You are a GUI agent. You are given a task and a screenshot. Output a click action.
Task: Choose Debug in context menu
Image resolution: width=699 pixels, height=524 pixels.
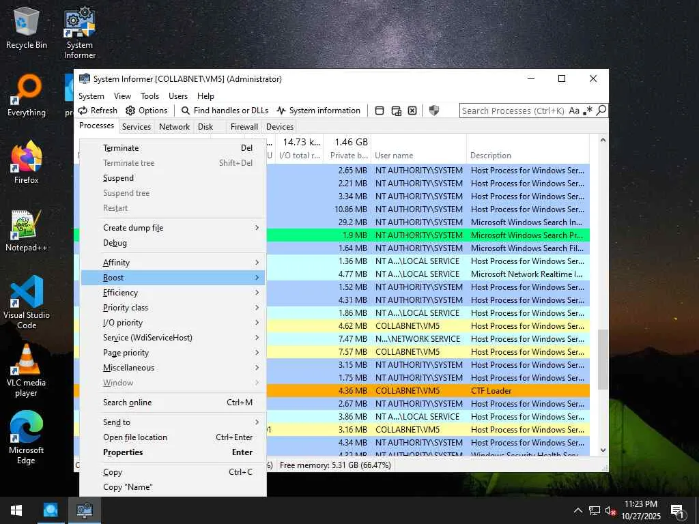[x=173, y=243]
